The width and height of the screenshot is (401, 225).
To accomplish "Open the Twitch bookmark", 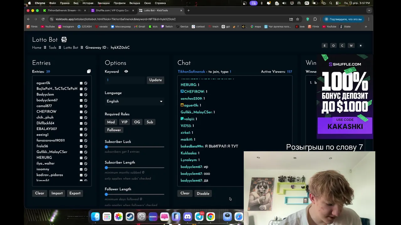I will click(167, 27).
